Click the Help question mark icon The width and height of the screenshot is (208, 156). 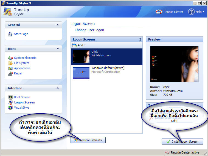point(191,12)
